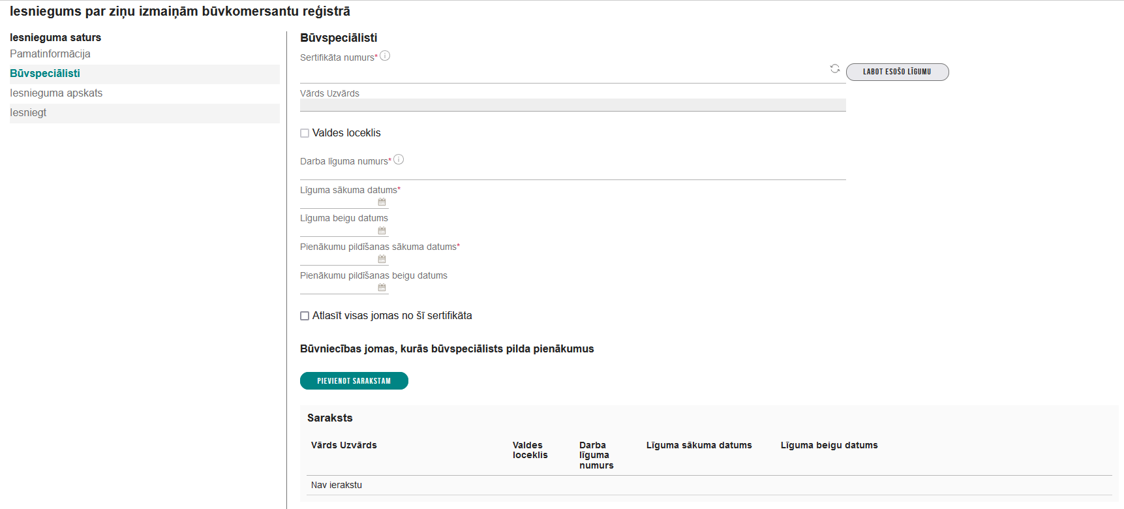
Task: Open the Iesniegt sidebar item
Action: [x=28, y=113]
